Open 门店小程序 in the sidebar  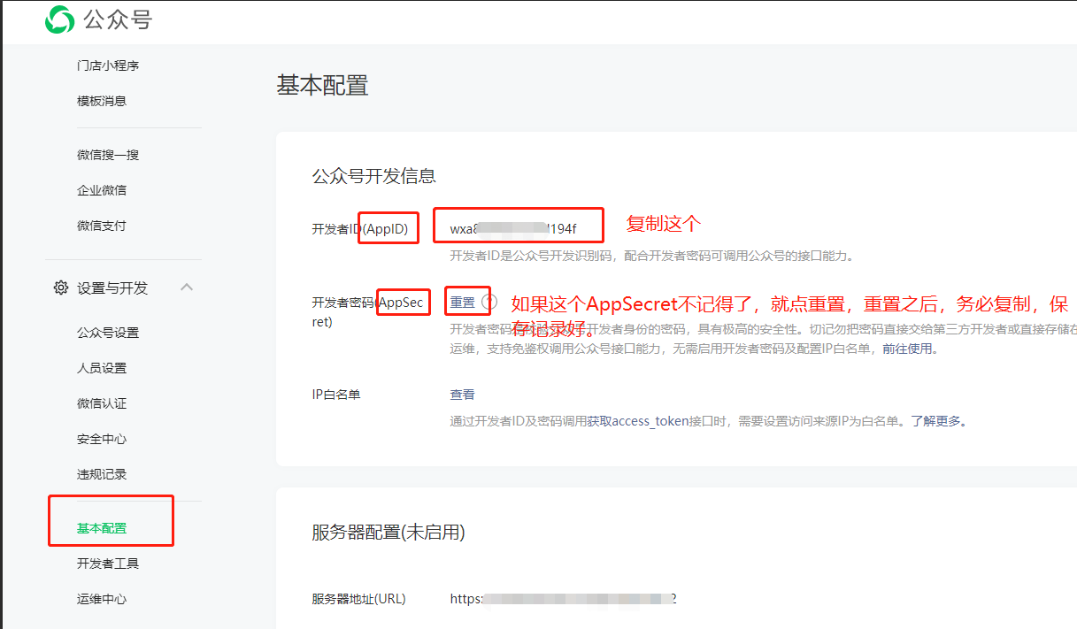click(x=108, y=65)
